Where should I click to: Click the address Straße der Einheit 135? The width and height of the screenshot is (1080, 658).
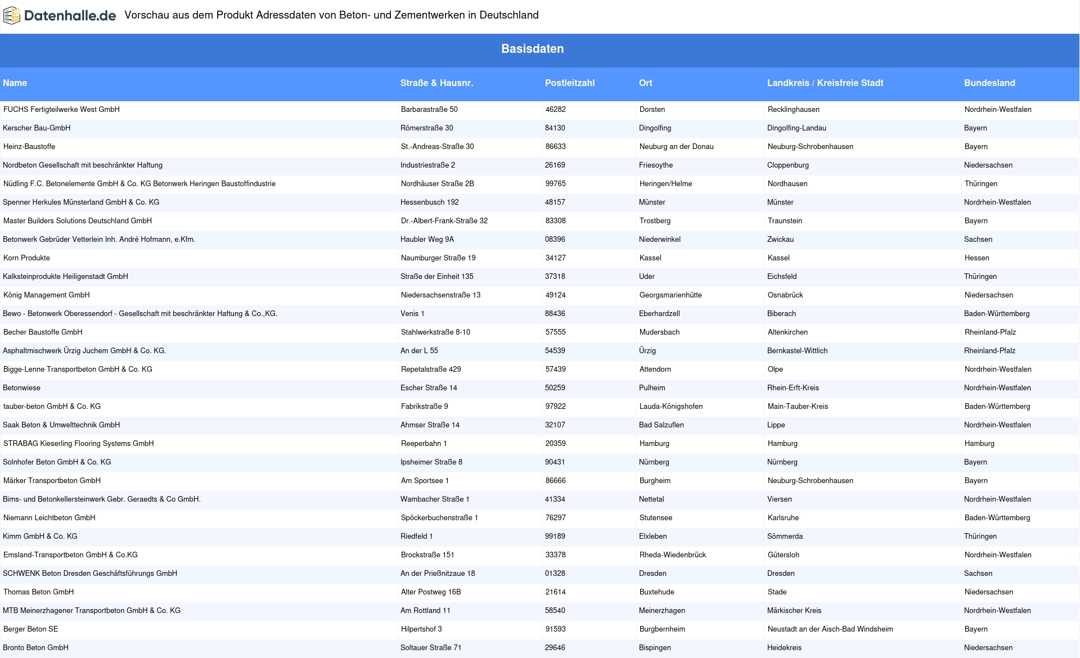tap(437, 277)
